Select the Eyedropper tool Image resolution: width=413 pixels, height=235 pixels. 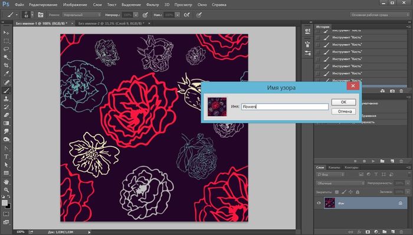[6, 74]
